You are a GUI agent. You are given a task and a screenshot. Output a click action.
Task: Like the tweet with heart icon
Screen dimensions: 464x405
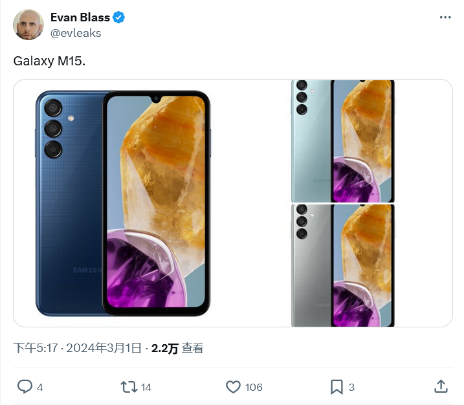pyautogui.click(x=233, y=387)
